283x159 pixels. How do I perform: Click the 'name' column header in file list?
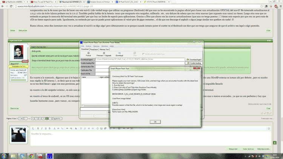click(x=90, y=77)
